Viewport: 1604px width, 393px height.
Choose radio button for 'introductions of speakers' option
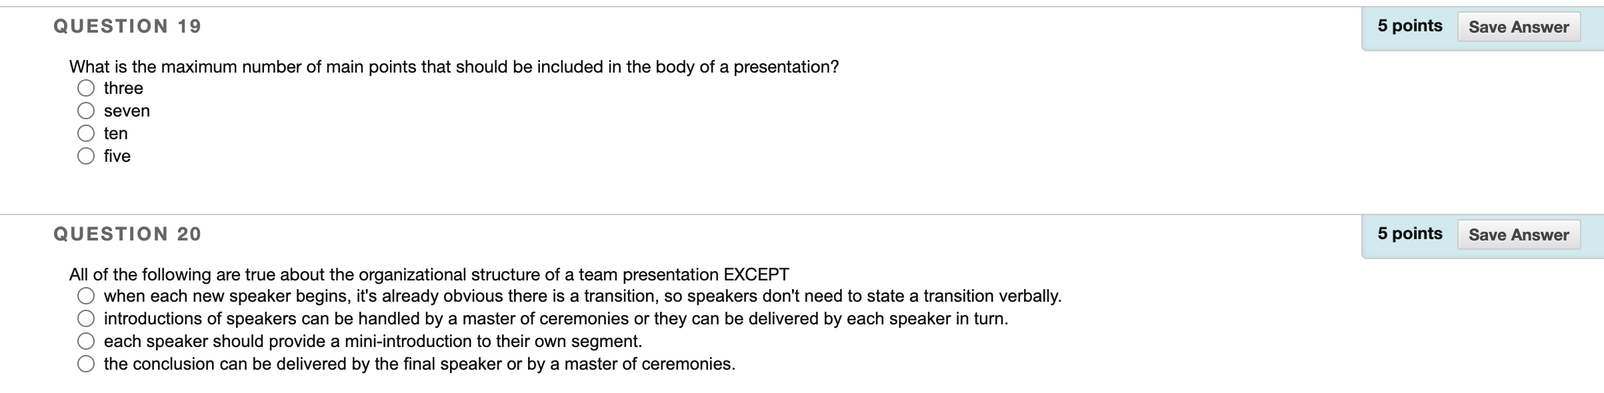(86, 318)
